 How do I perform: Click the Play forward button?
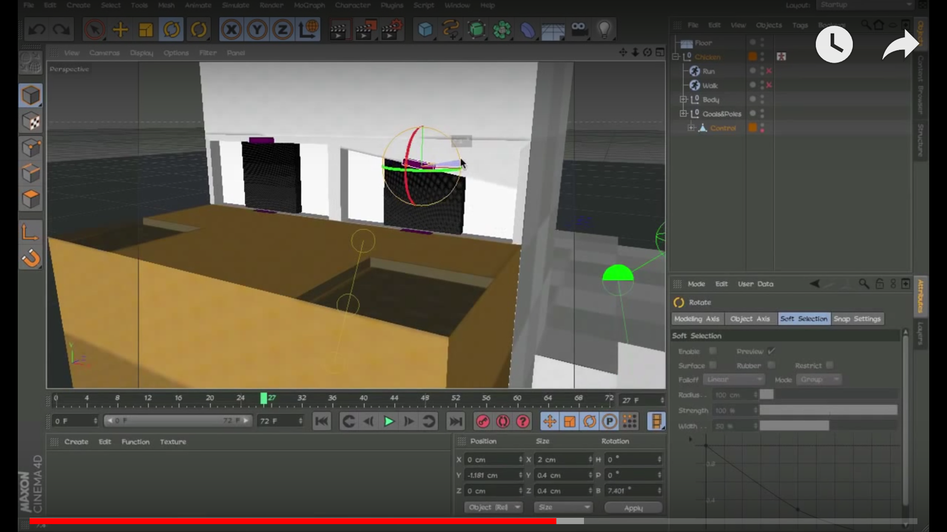389,422
